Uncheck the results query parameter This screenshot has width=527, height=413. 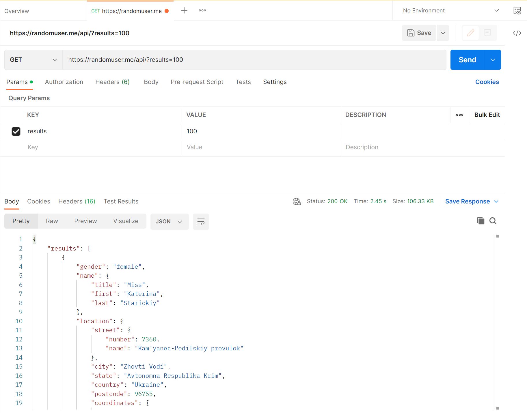click(x=16, y=131)
